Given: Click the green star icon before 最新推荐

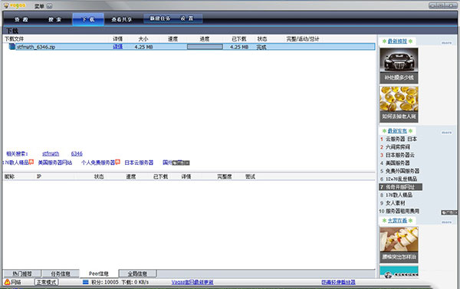Looking at the screenshot, I should [384, 41].
